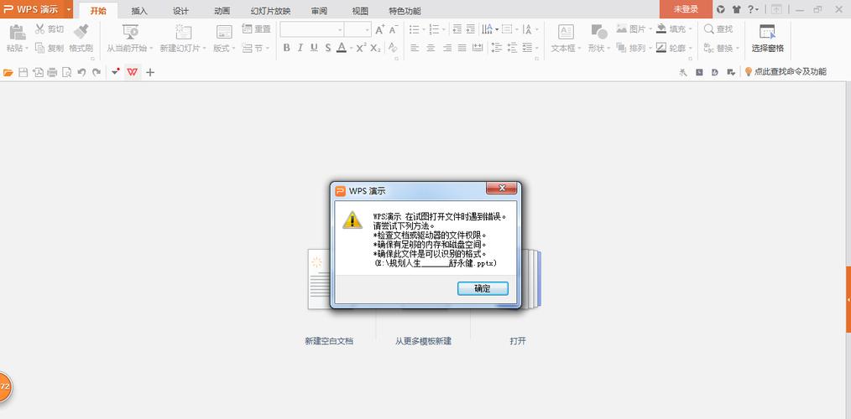
Task: Add a new tab with plus icon
Action: [150, 72]
